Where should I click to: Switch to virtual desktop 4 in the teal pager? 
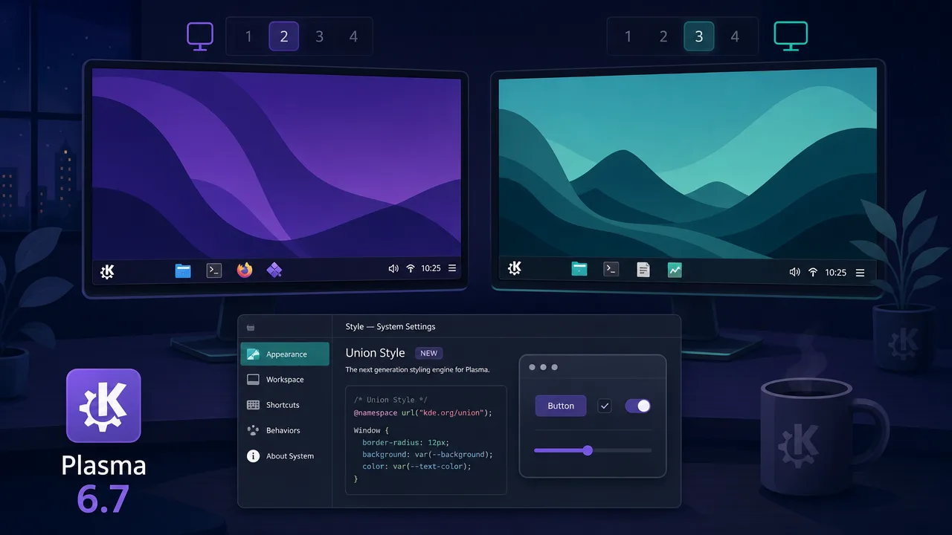735,36
